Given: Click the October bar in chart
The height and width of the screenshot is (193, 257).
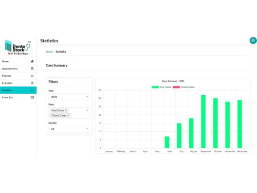Looking at the screenshot, I should click(x=215, y=123).
